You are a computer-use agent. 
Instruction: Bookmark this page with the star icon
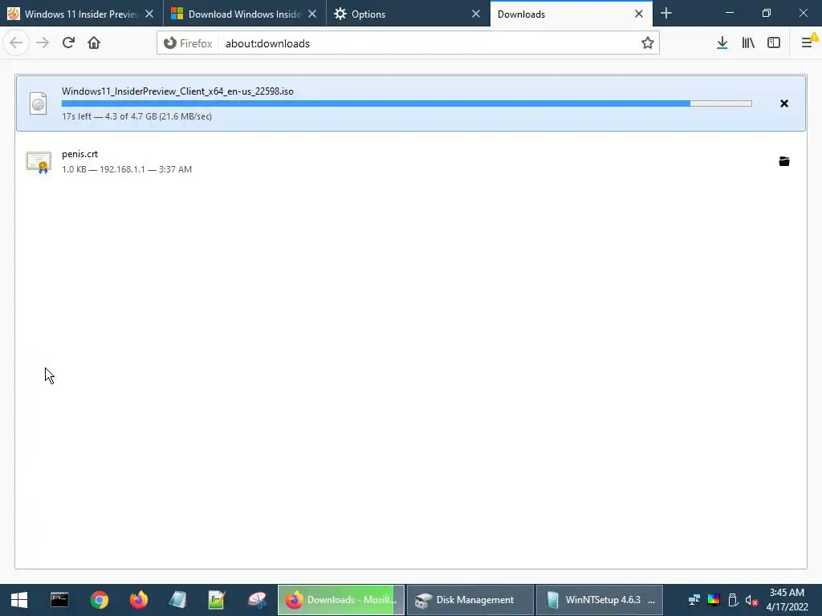(x=648, y=43)
